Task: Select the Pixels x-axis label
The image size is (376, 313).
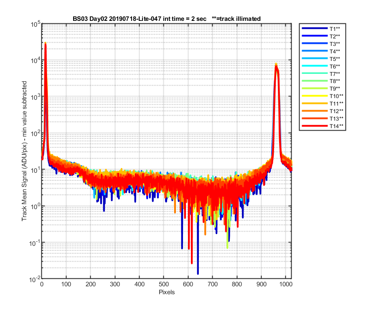Action: 167,292
